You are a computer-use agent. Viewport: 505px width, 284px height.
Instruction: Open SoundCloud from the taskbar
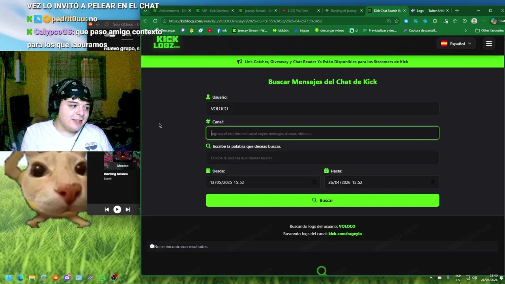pos(55,278)
